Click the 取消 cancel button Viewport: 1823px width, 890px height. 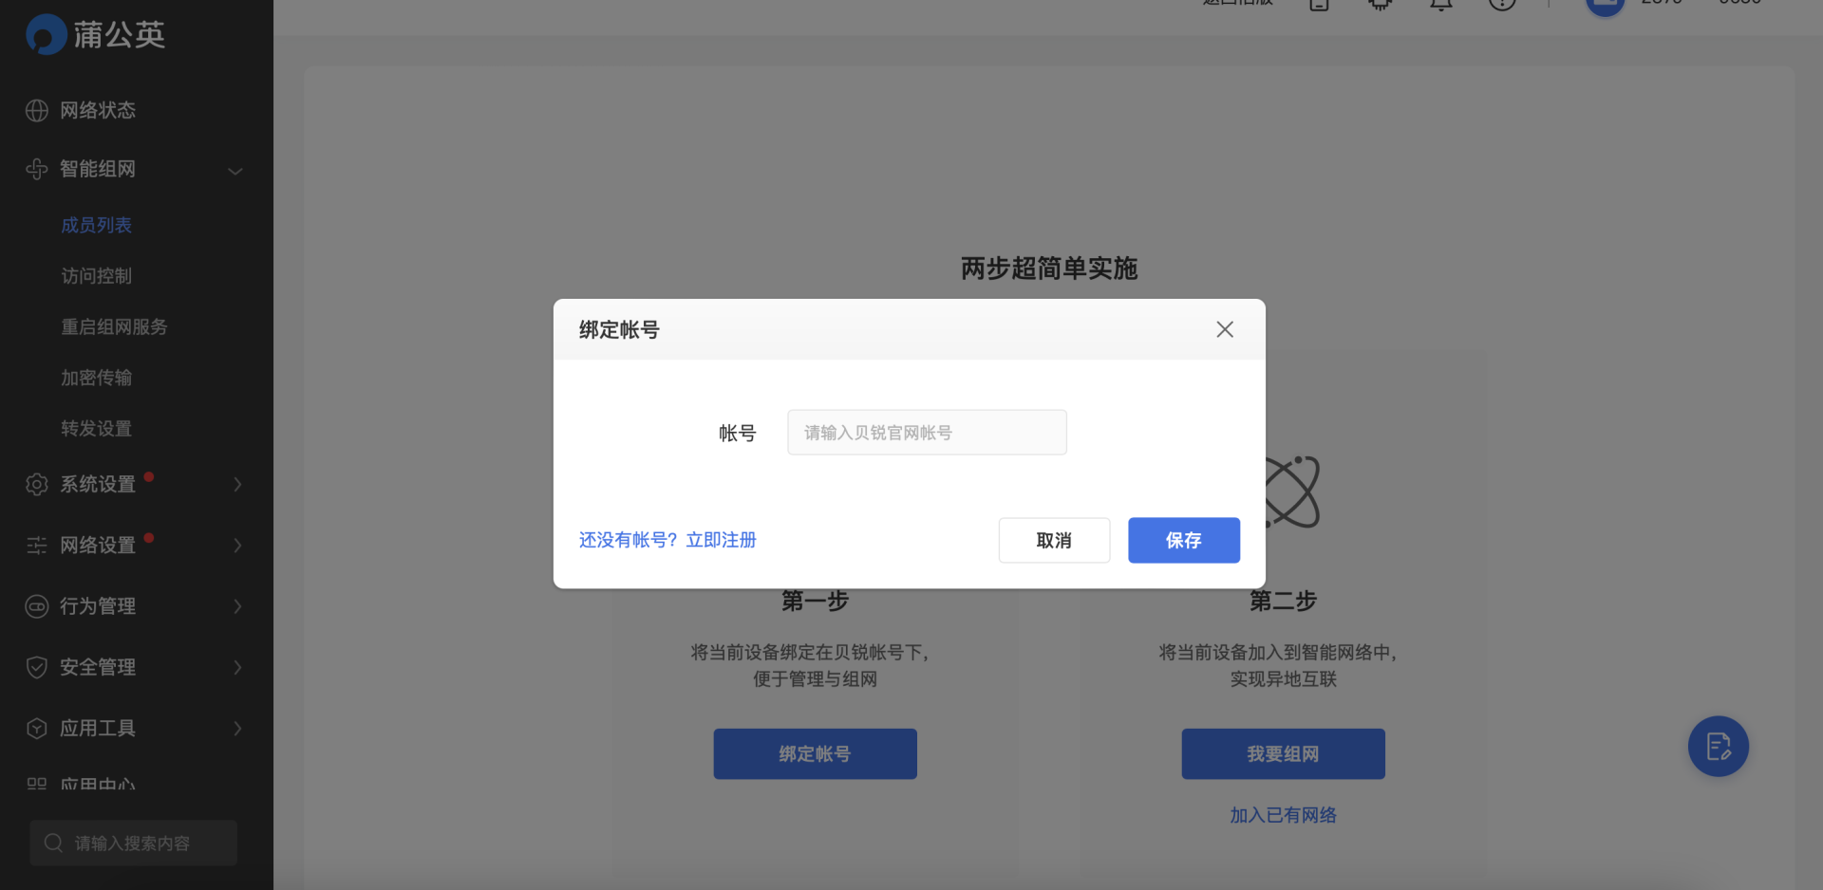1054,540
